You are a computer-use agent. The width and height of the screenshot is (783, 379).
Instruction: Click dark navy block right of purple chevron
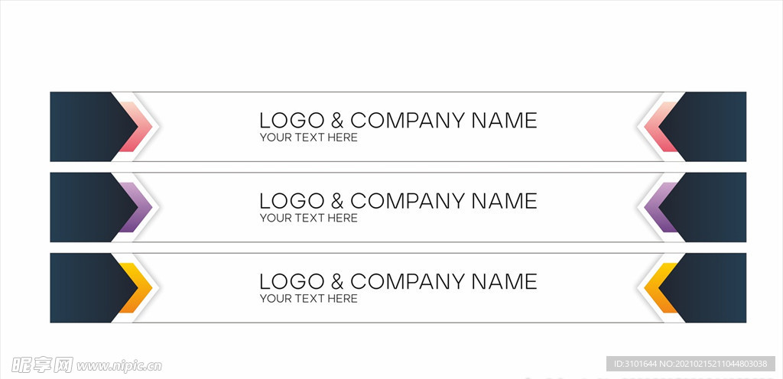click(715, 207)
